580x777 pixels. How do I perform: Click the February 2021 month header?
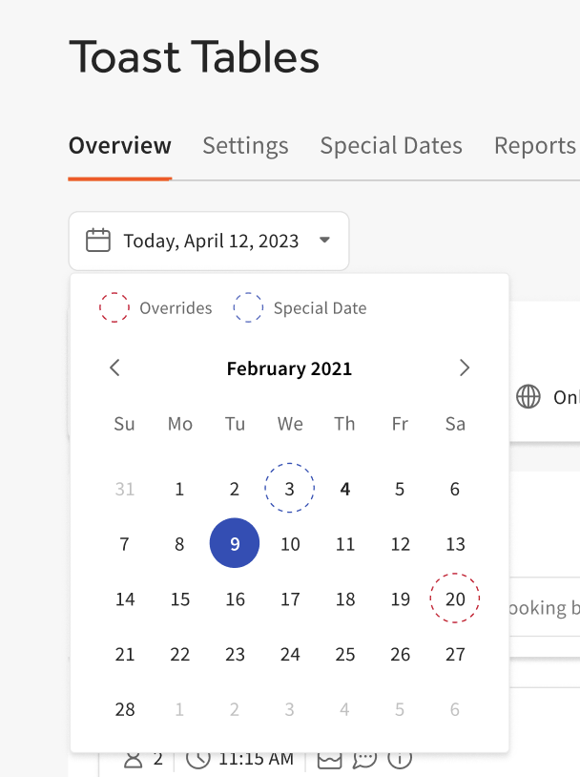[x=289, y=367]
